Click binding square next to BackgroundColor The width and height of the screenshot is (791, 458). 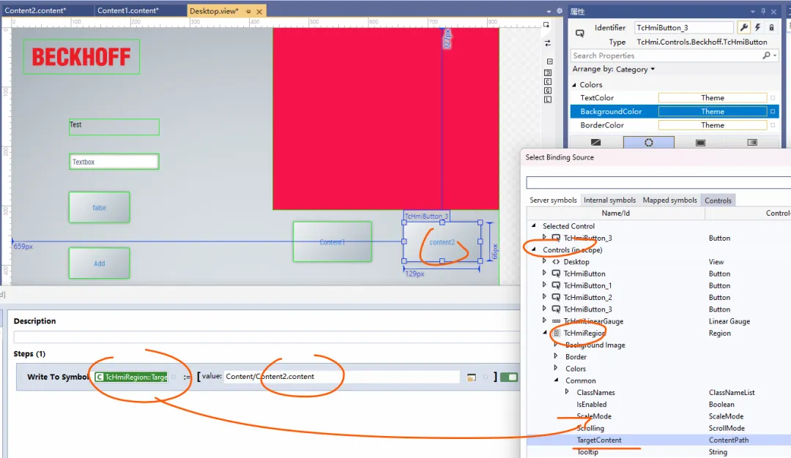[773, 111]
